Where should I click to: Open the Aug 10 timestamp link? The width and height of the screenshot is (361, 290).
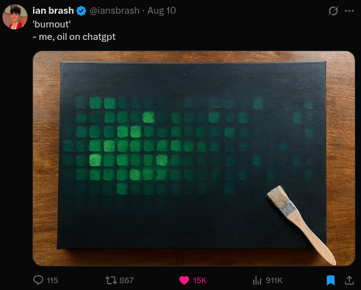click(161, 11)
